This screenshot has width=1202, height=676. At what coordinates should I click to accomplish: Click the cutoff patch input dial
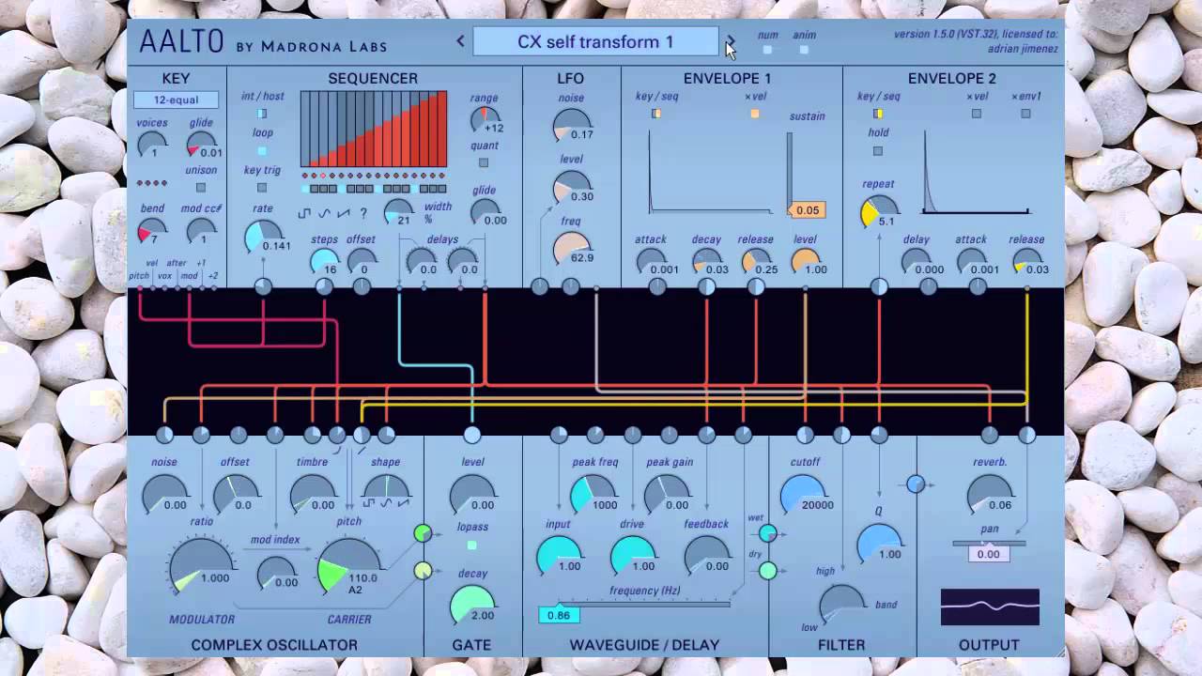805,435
